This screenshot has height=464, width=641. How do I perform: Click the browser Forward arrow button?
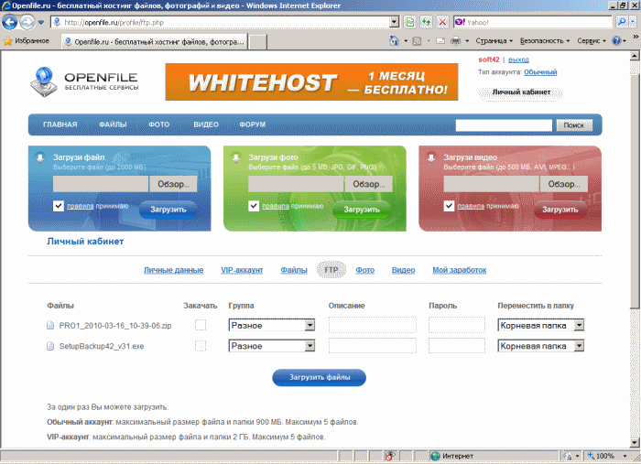point(27,22)
